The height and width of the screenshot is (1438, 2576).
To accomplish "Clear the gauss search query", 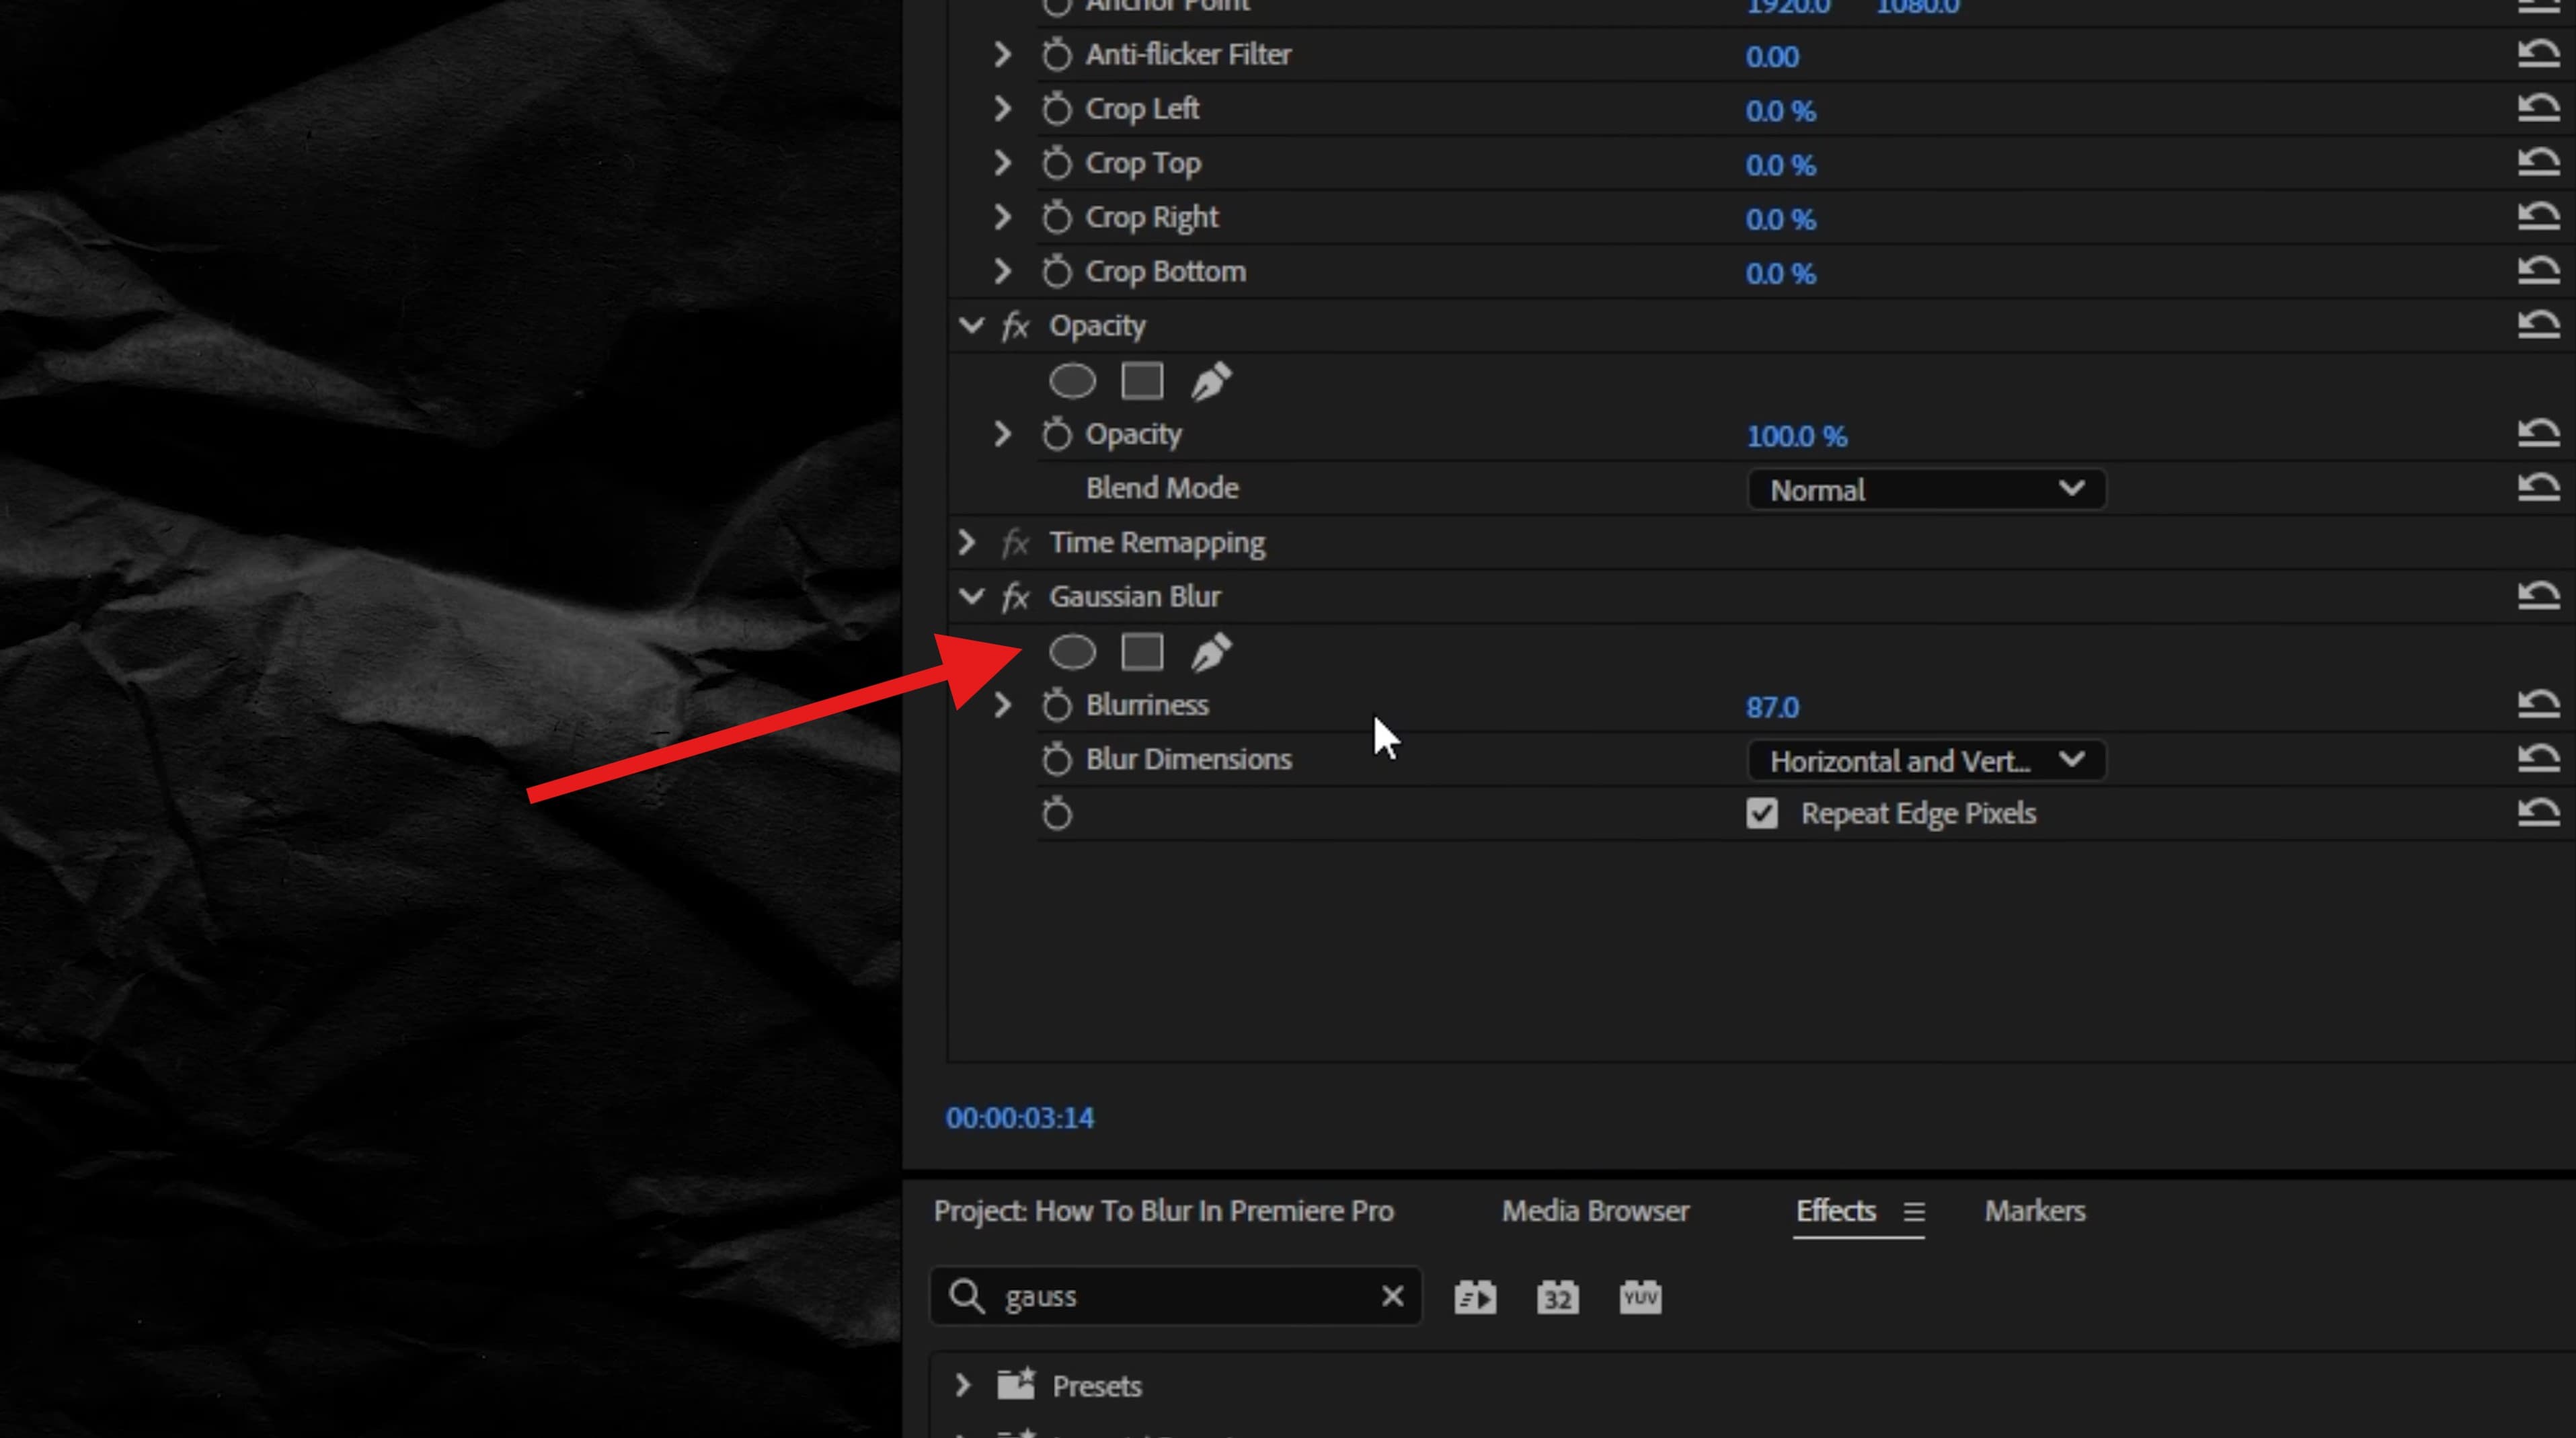I will [1393, 1296].
